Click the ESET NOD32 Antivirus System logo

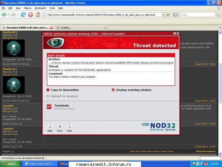[159, 127]
